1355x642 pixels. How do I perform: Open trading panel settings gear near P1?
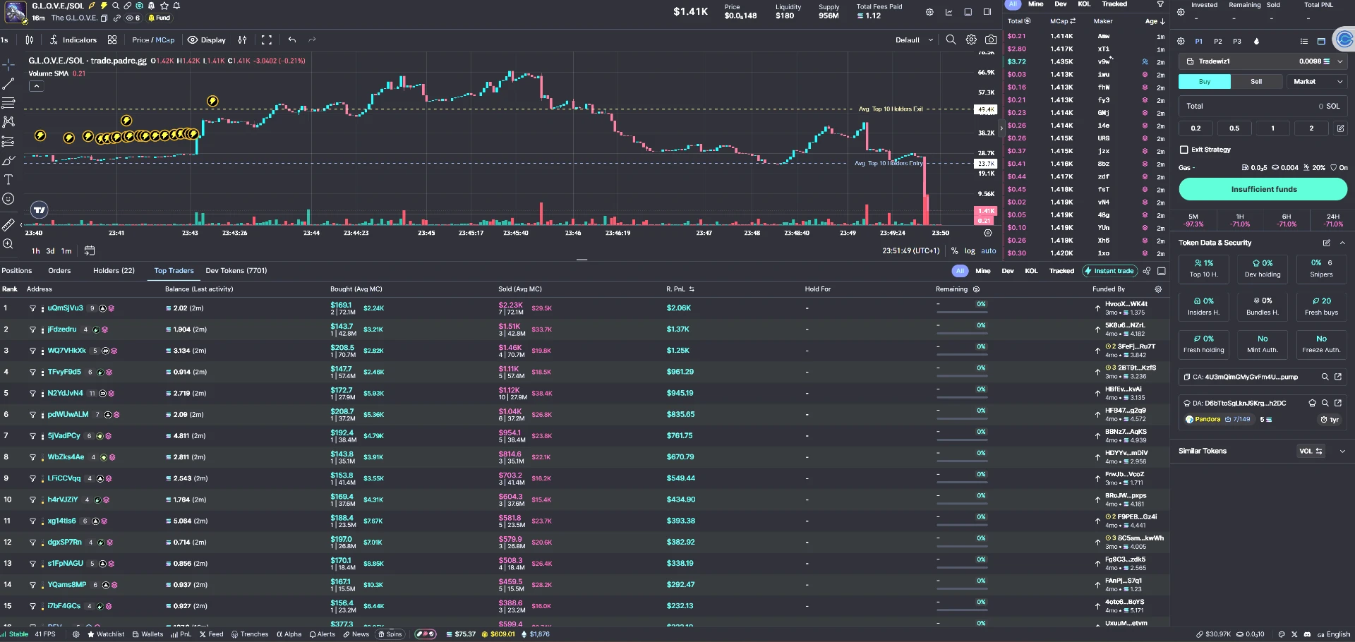coord(1181,42)
